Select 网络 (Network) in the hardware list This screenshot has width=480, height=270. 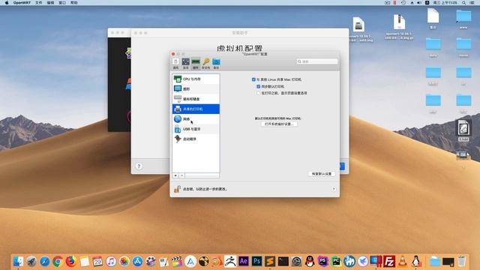196,118
